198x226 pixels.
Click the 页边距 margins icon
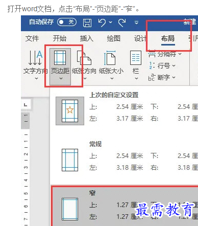coord(60,58)
